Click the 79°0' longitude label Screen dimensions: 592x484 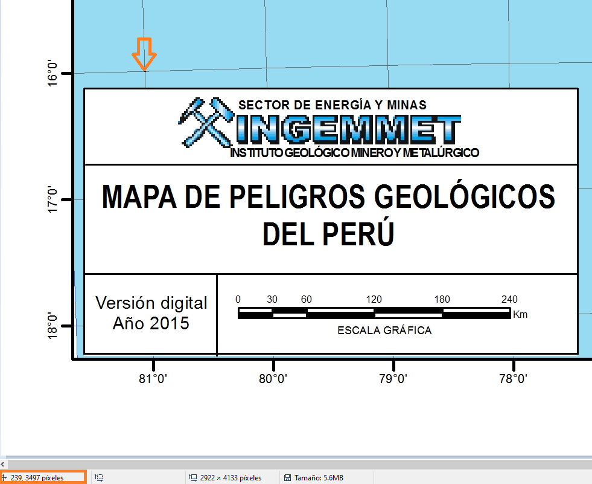coord(393,378)
